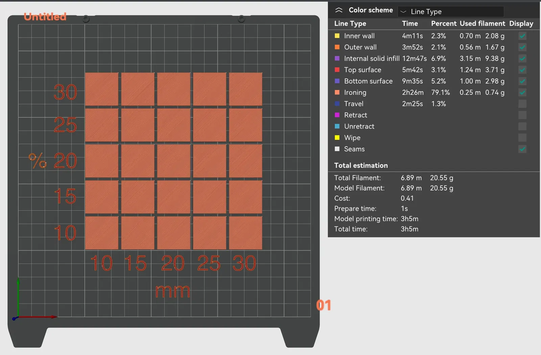The height and width of the screenshot is (355, 541).
Task: Hide Outer wall lines via checkbox
Action: tap(522, 47)
